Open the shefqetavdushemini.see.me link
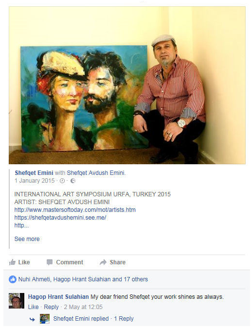 (60, 218)
